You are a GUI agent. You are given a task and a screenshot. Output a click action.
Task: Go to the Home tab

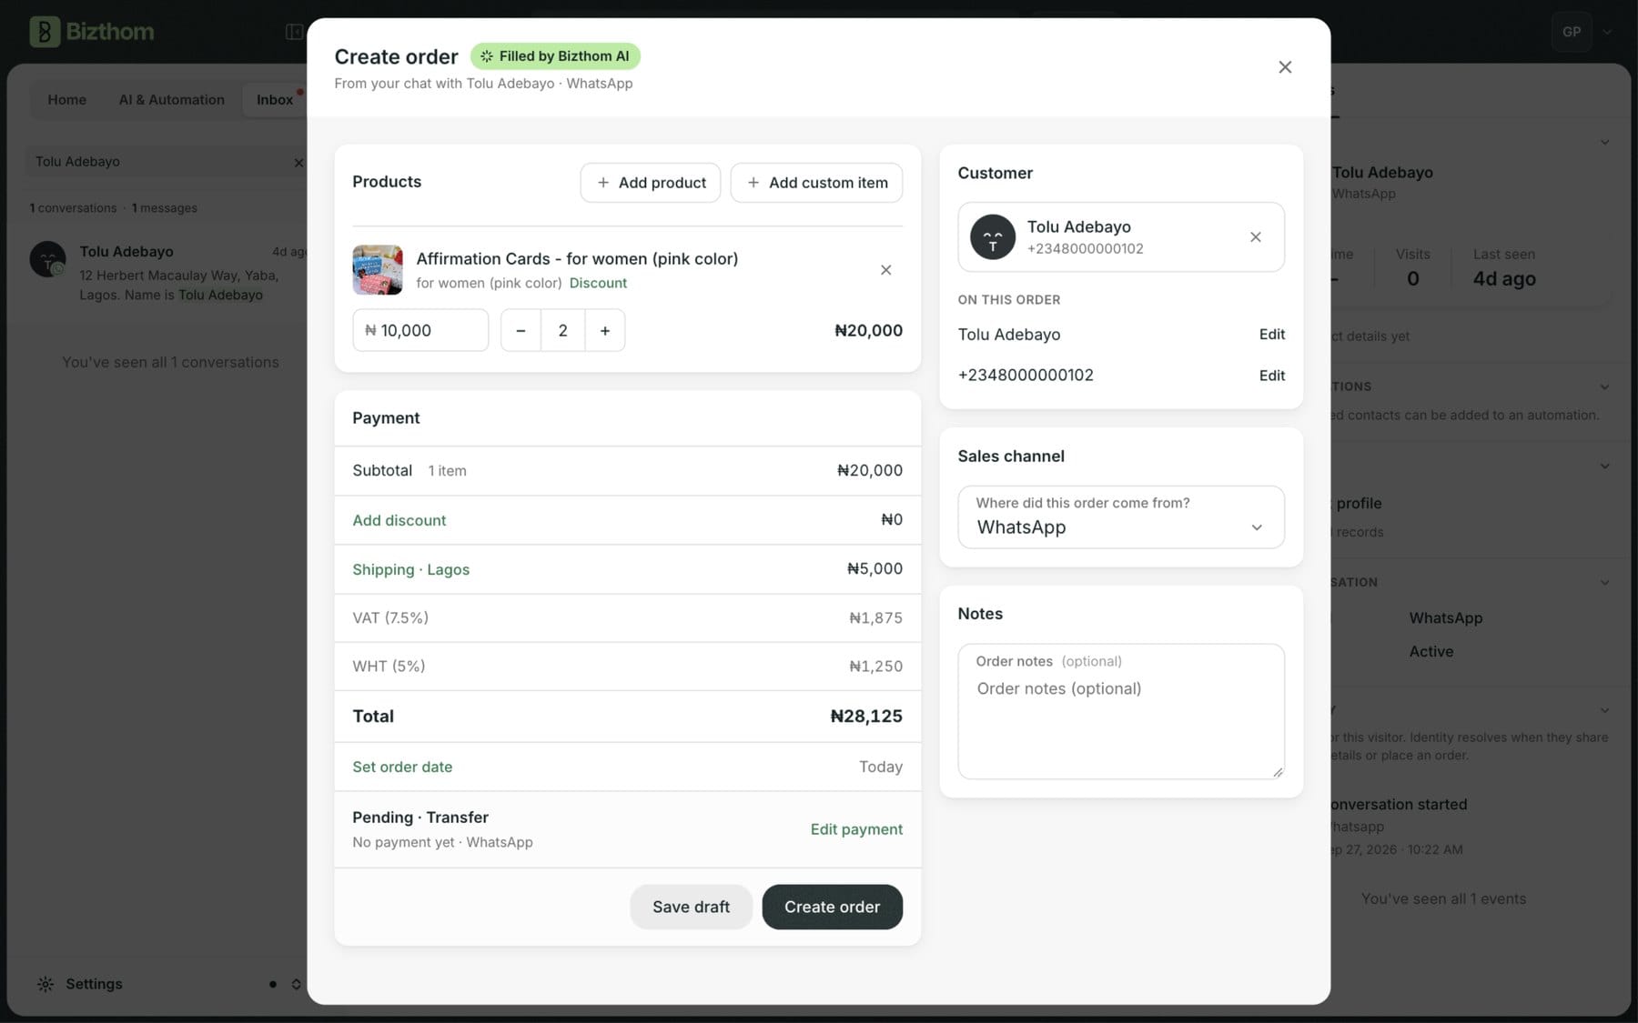[67, 99]
